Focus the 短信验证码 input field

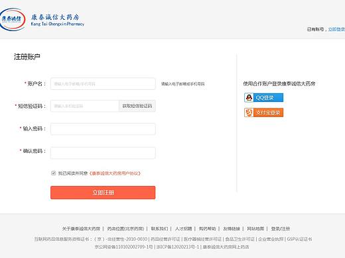click(x=85, y=106)
